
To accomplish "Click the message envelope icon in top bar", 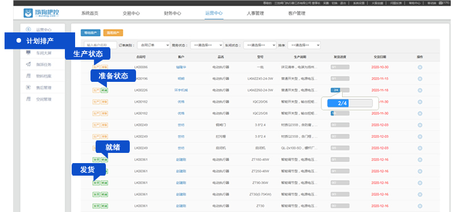I will tap(441, 3).
